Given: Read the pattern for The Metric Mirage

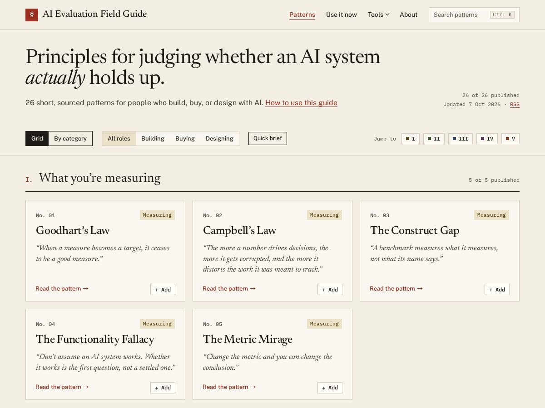Looking at the screenshot, I should coord(229,387).
